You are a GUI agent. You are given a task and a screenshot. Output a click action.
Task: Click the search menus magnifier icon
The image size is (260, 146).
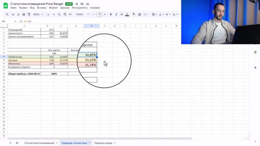[x=7, y=14]
